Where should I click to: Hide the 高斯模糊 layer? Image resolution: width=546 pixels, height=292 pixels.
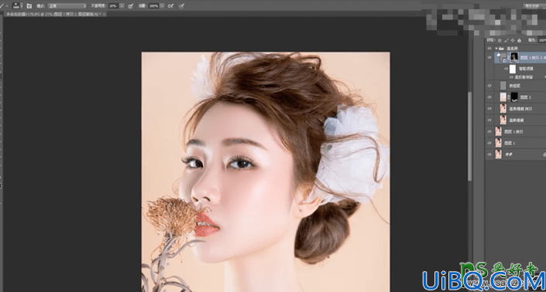(489, 121)
